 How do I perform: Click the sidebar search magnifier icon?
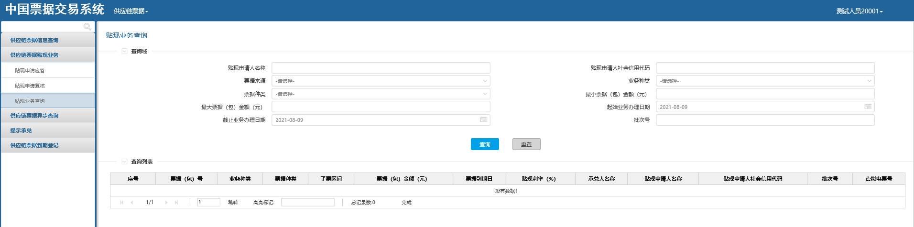pyautogui.click(x=87, y=27)
